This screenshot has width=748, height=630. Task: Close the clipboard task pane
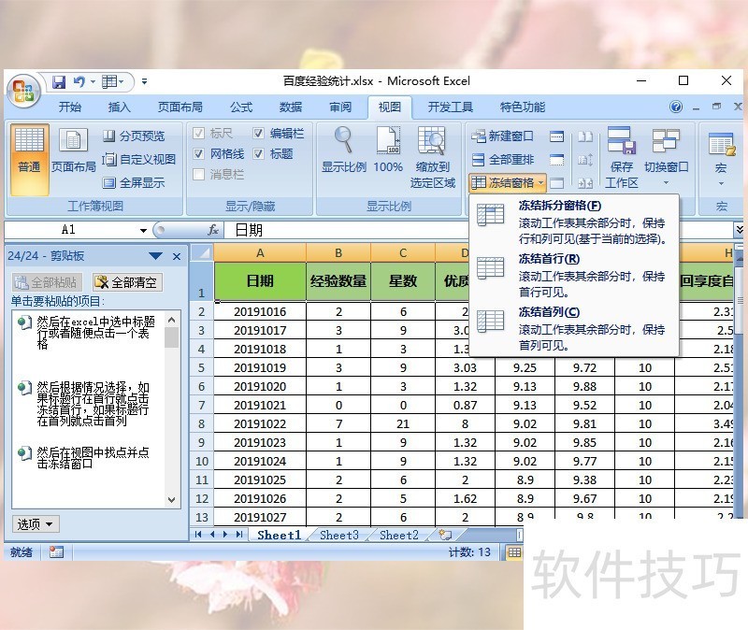177,256
